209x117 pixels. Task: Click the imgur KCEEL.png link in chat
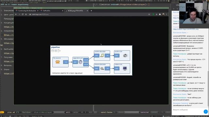tap(186, 29)
